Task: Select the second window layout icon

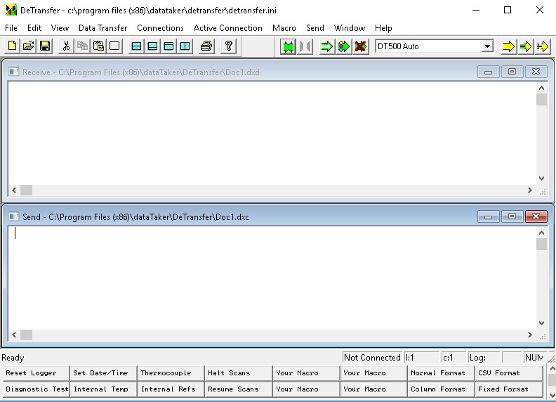Action: point(152,46)
